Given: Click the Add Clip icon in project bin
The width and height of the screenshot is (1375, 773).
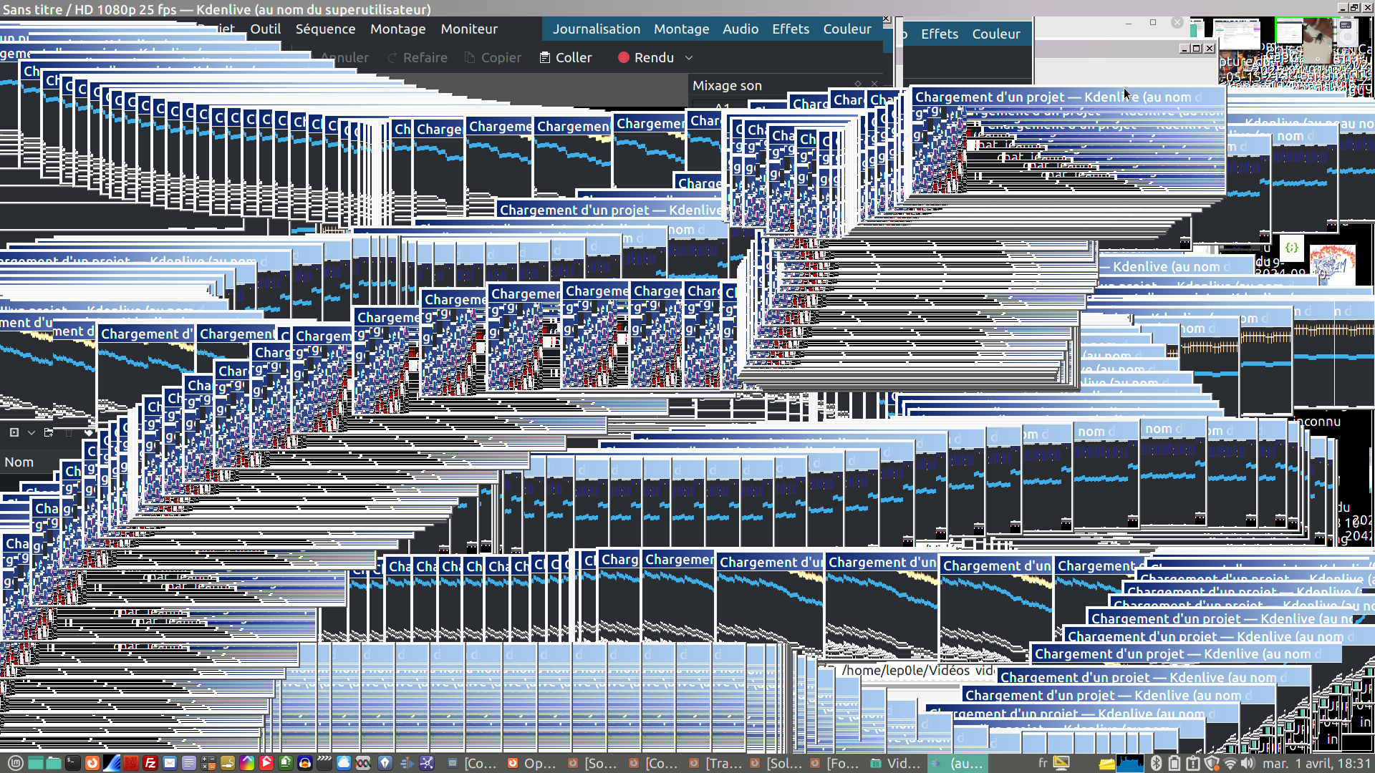Looking at the screenshot, I should pos(14,432).
